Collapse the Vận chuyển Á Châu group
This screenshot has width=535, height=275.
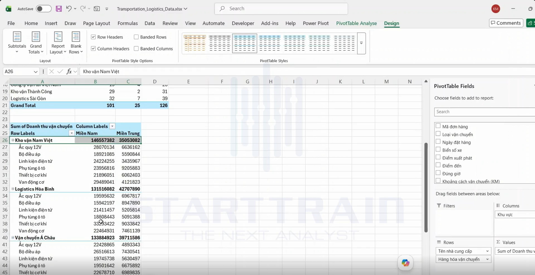point(13,238)
